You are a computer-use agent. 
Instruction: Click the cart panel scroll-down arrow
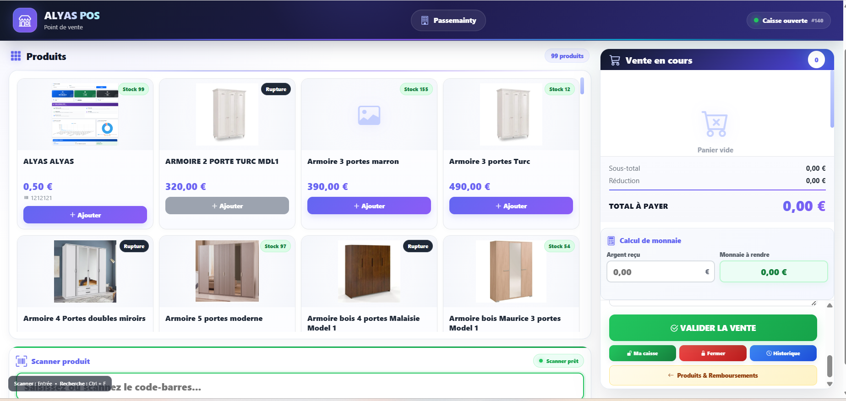tap(830, 384)
